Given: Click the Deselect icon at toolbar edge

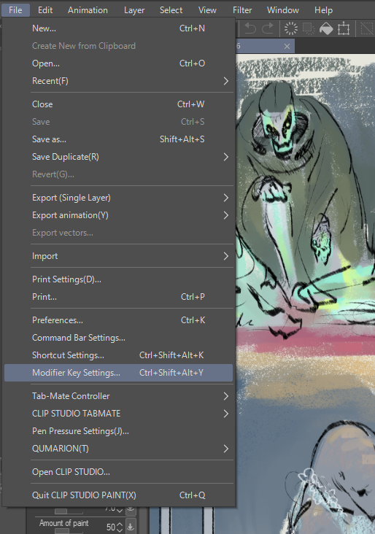Looking at the screenshot, I should [x=367, y=28].
